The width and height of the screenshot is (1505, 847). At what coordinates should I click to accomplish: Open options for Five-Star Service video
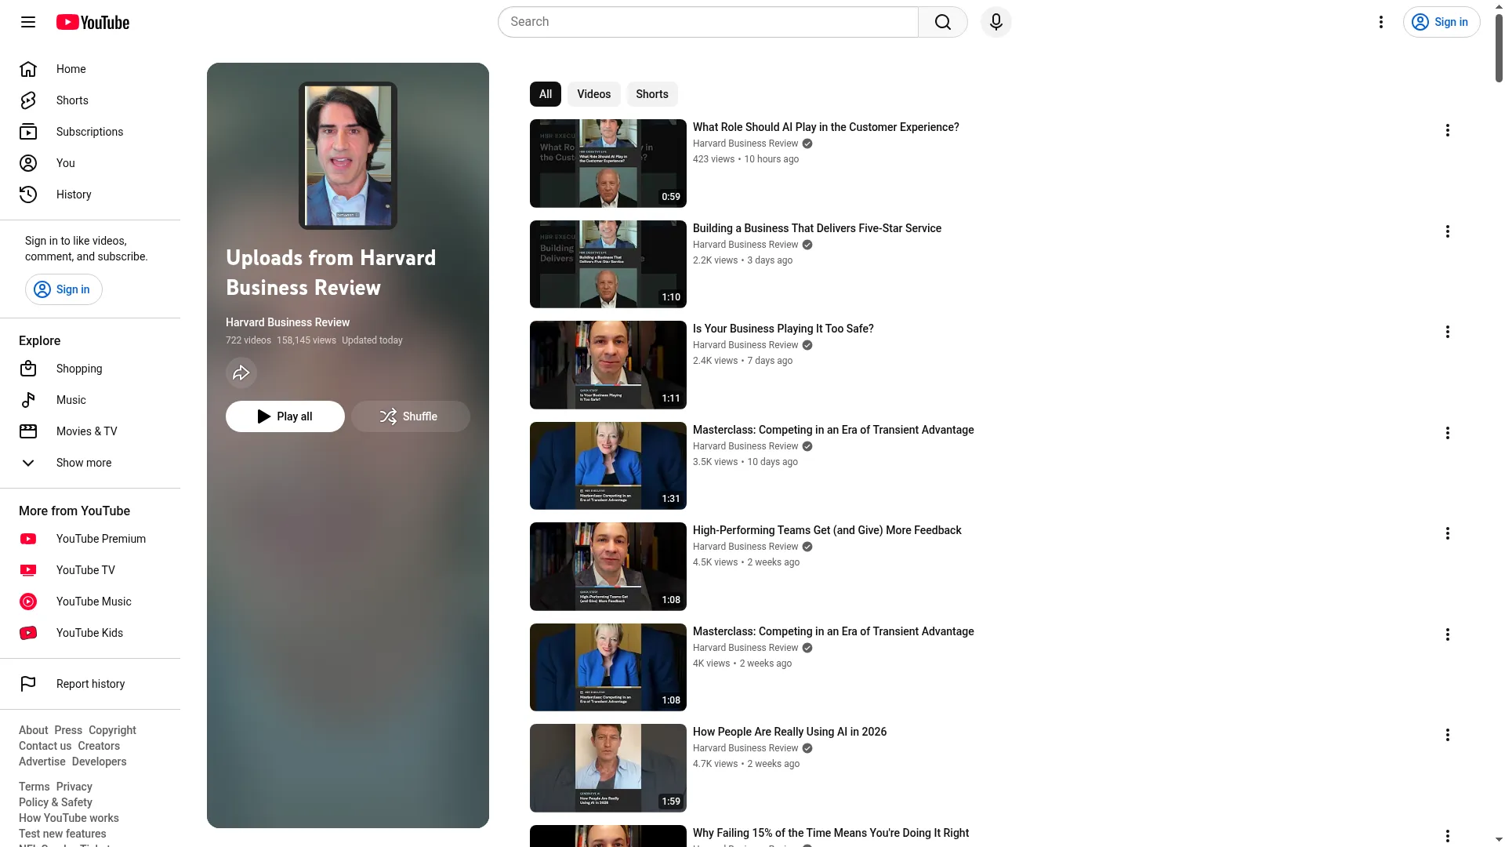1448,231
